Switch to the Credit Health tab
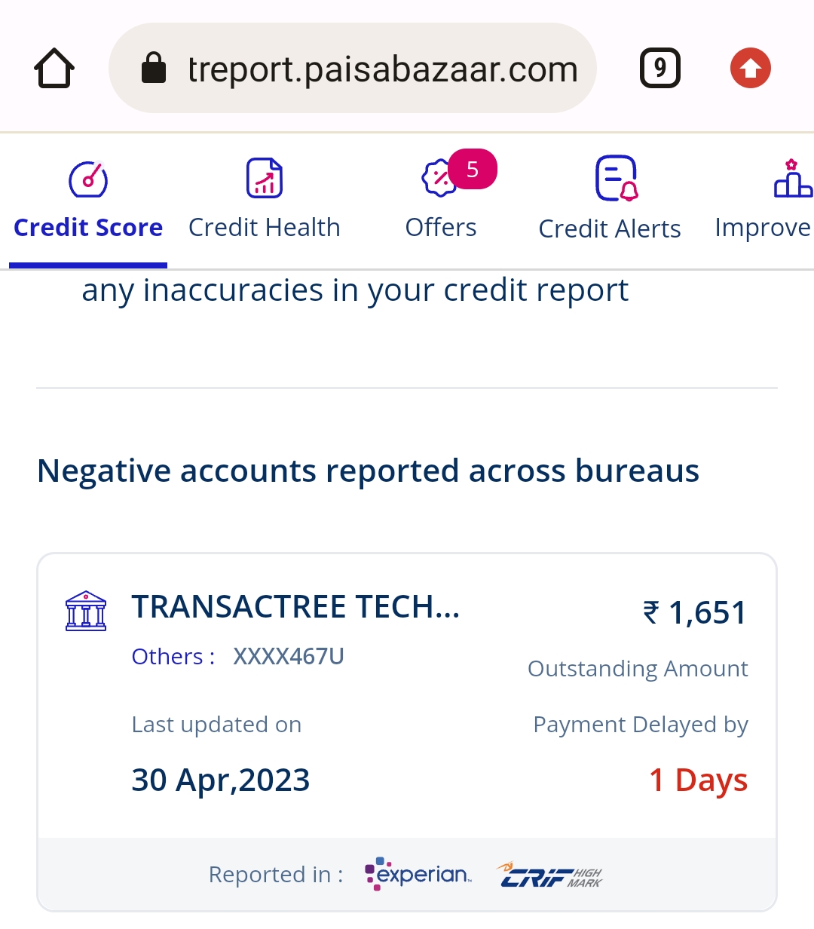Image resolution: width=814 pixels, height=929 pixels. [265, 228]
